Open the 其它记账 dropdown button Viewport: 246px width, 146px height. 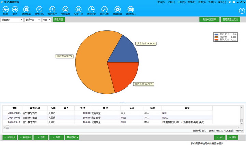pos(72,137)
